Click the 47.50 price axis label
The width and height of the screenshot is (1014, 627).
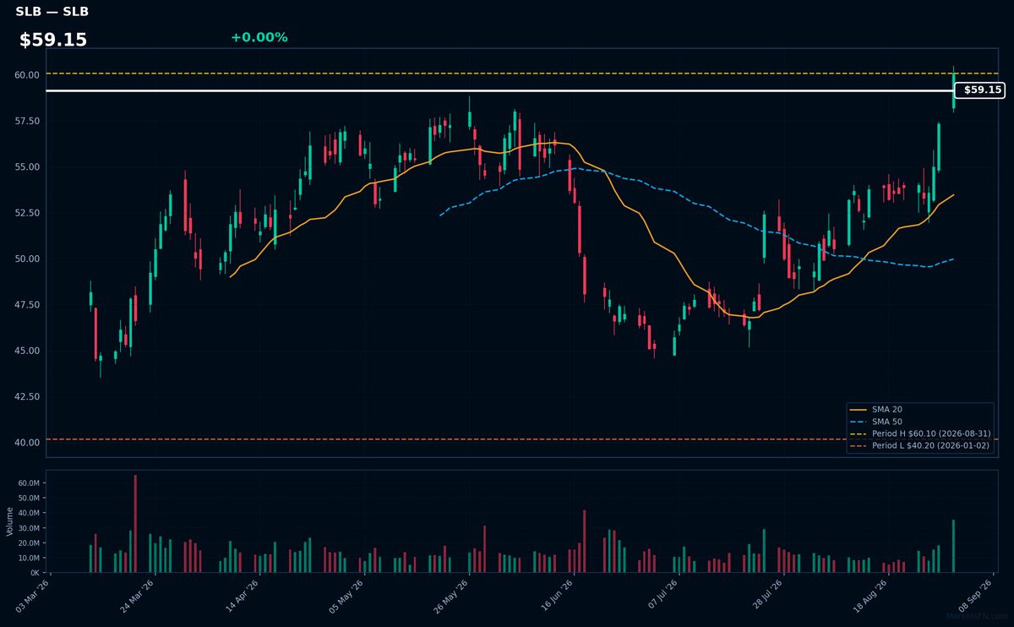(27, 304)
